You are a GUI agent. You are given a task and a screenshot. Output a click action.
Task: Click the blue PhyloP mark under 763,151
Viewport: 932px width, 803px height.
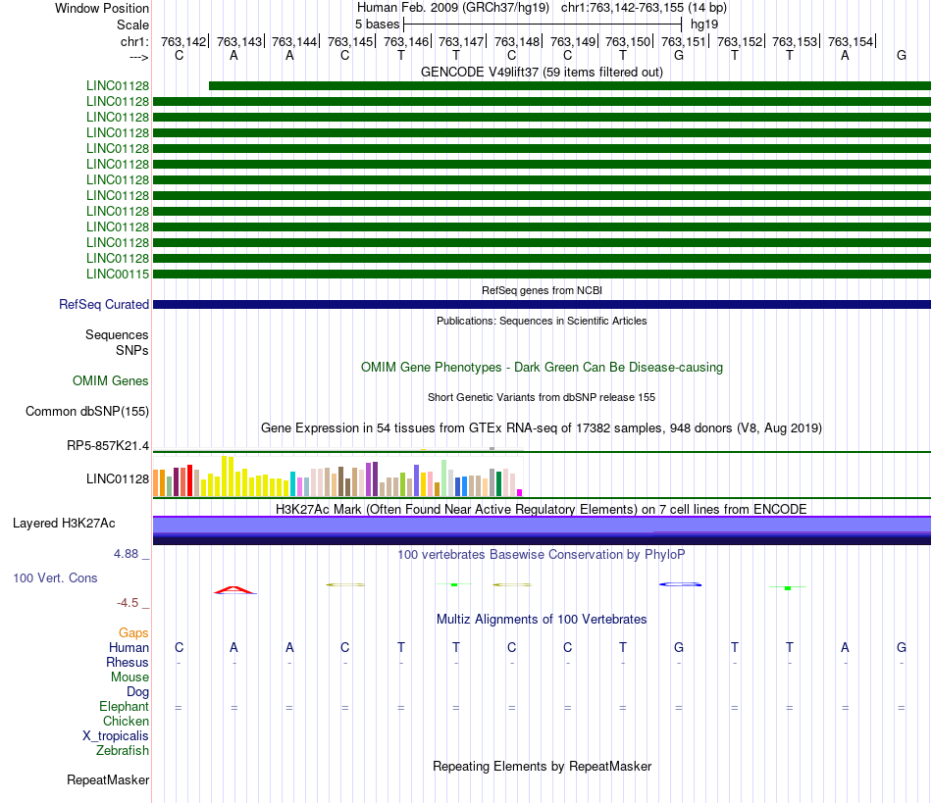pyautogui.click(x=680, y=584)
